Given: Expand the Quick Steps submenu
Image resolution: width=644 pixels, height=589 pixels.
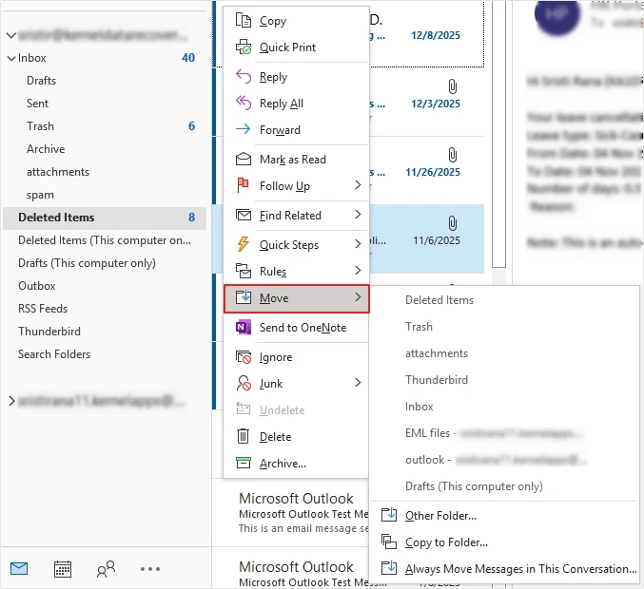Looking at the screenshot, I should click(x=358, y=245).
